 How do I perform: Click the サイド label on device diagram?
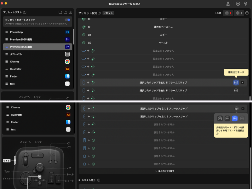[x=7, y=160]
